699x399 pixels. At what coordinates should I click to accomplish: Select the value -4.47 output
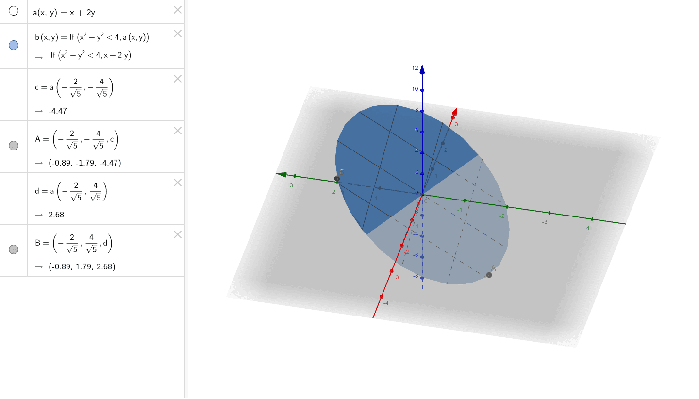(x=58, y=111)
